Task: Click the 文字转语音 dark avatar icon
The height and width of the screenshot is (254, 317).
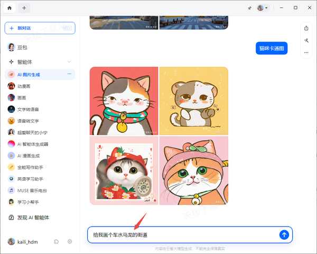Action: pos(11,109)
